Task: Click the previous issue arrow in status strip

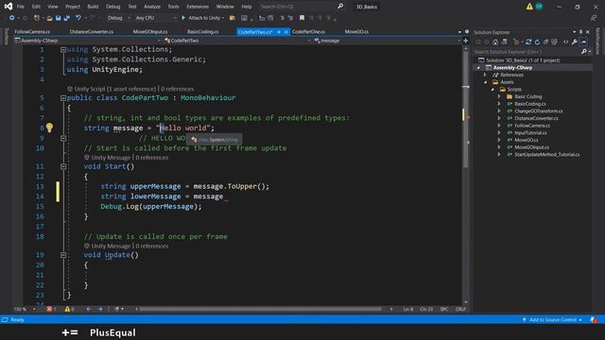Action: [89, 309]
